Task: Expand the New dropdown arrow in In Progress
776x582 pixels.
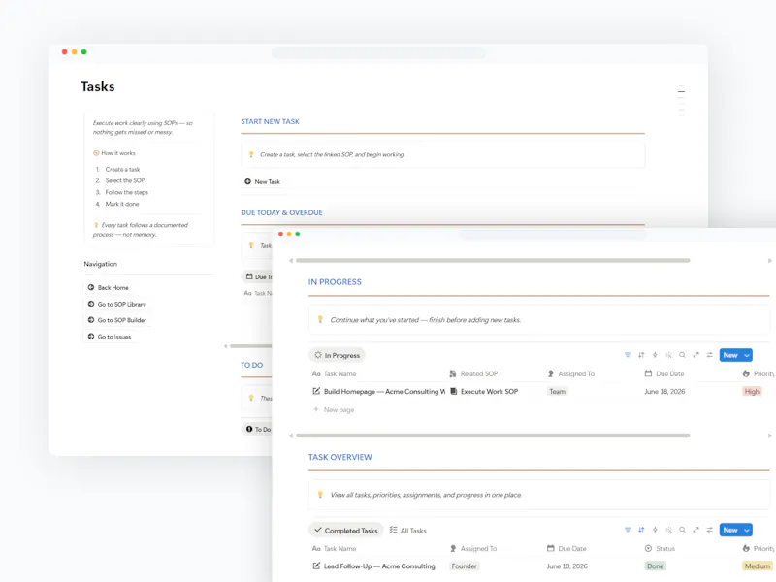Action: [747, 355]
